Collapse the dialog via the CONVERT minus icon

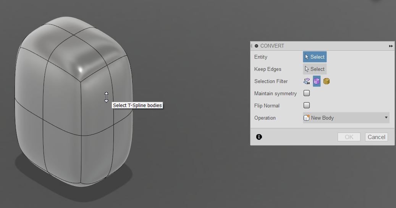click(256, 46)
